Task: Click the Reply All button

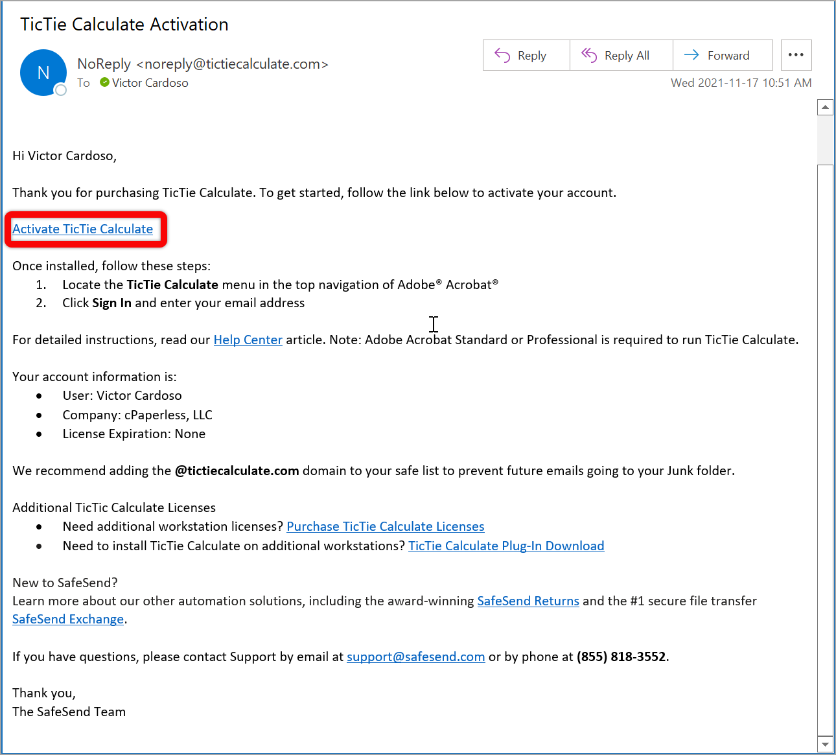Action: [621, 55]
